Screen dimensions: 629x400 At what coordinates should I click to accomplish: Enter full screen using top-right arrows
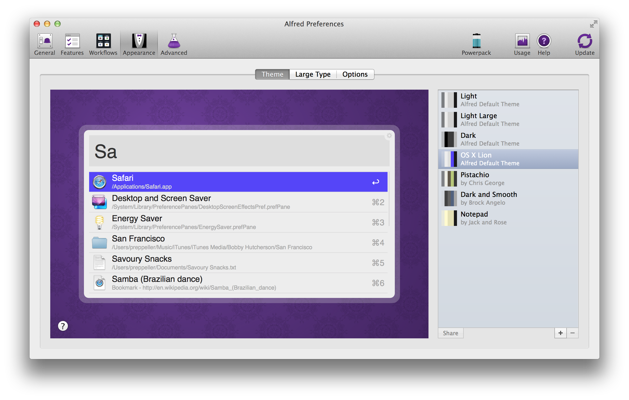coord(594,24)
